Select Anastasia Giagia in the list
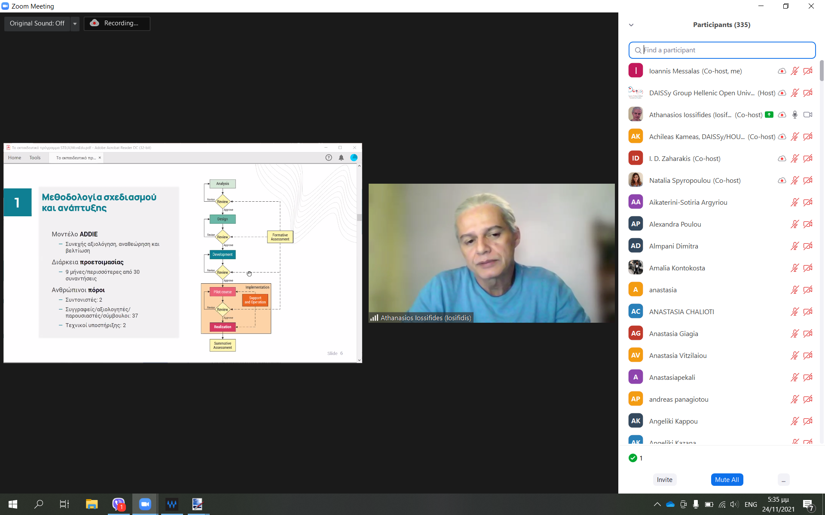 click(x=673, y=333)
